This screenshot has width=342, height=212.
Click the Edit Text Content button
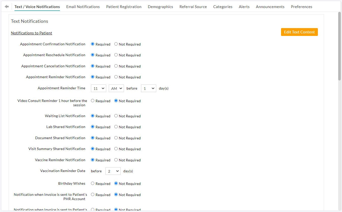[x=299, y=32]
